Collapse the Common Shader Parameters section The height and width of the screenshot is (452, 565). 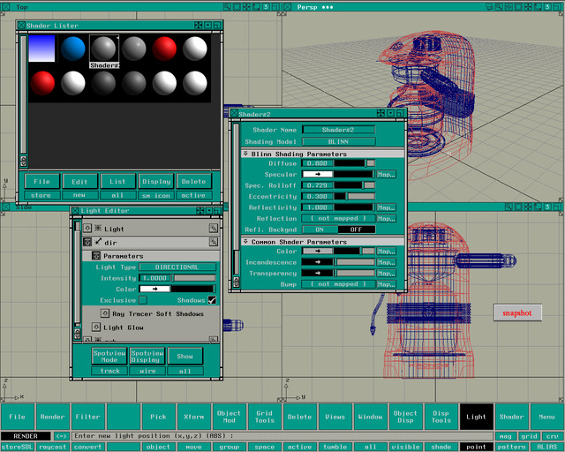[245, 242]
